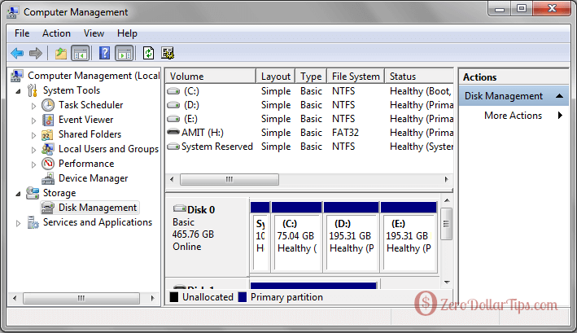Image resolution: width=577 pixels, height=333 pixels.
Task: Click the drive icon beside AMIT (H:)
Action: 173,132
